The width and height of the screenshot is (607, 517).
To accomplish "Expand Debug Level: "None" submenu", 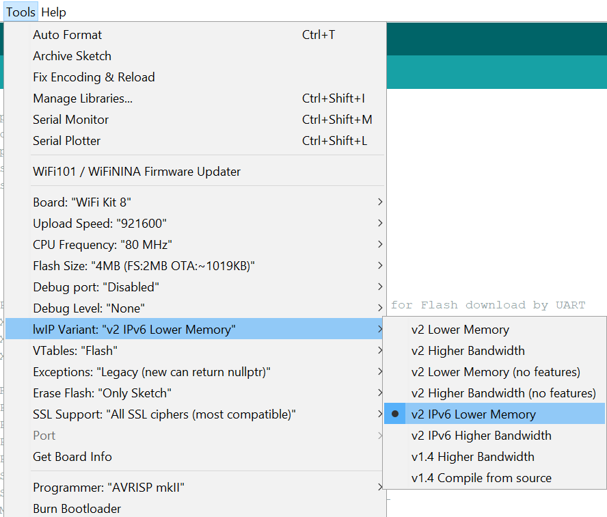I will pyautogui.click(x=195, y=308).
